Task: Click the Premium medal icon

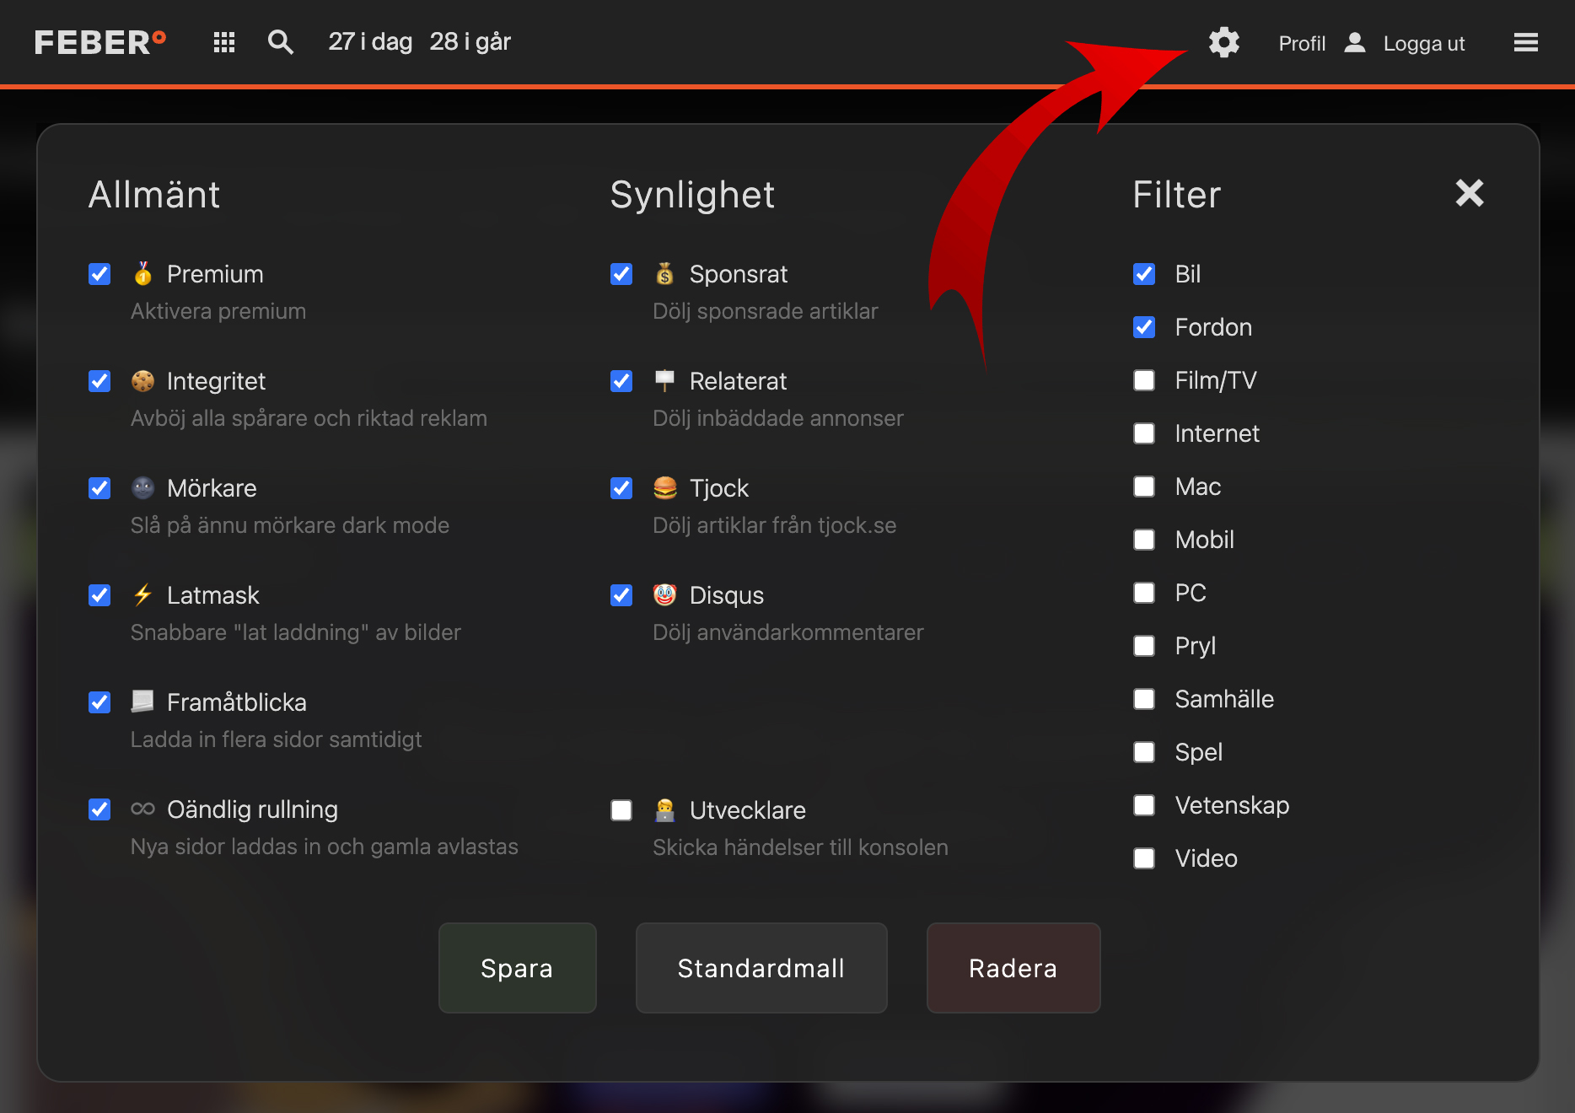Action: tap(143, 273)
